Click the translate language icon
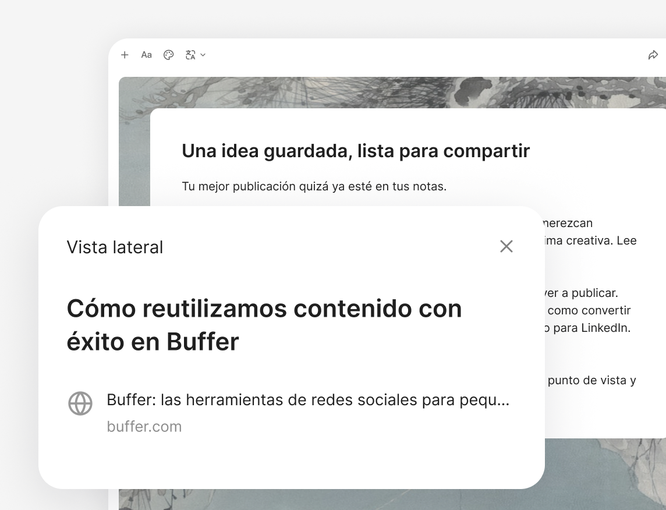 tap(190, 55)
